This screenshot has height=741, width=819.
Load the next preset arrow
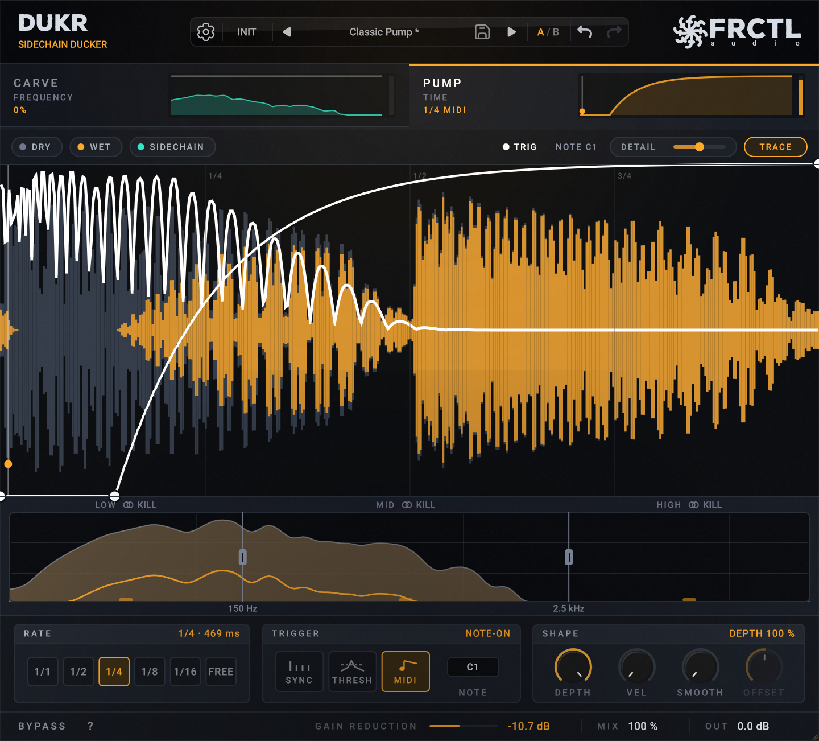point(511,32)
